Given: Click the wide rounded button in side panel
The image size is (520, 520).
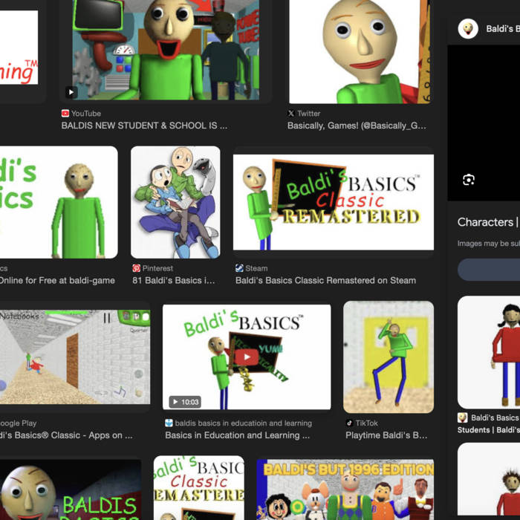Looking at the screenshot, I should point(488,270).
